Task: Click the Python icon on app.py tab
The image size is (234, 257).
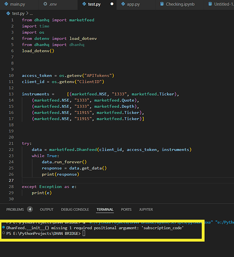Action: [x=123, y=4]
